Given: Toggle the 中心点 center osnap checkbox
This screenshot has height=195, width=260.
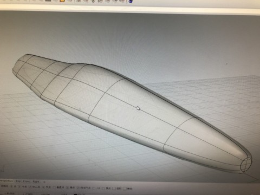Looking at the screenshot, I should 30,186.
